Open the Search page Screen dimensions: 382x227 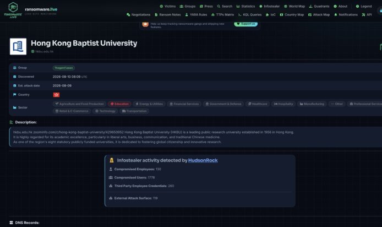coord(225,7)
